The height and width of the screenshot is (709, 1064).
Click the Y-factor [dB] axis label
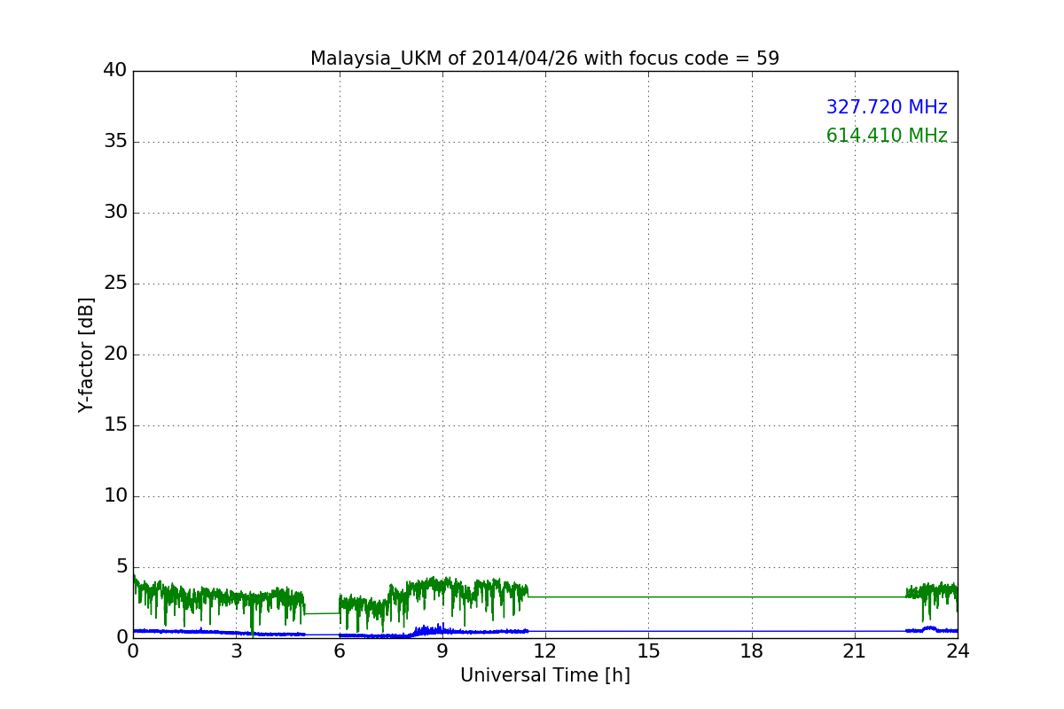(x=86, y=354)
